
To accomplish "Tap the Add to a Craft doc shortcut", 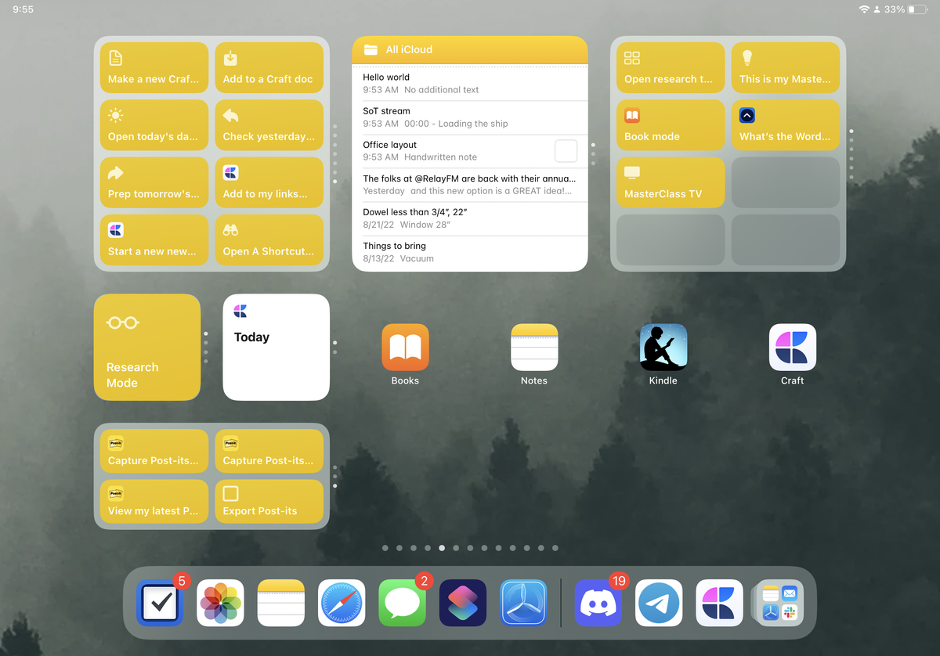I will pyautogui.click(x=269, y=67).
